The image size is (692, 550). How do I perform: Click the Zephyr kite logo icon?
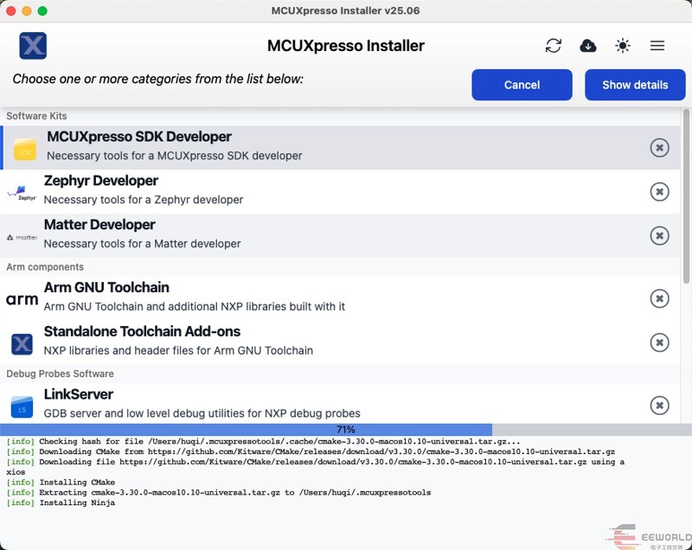(x=22, y=193)
